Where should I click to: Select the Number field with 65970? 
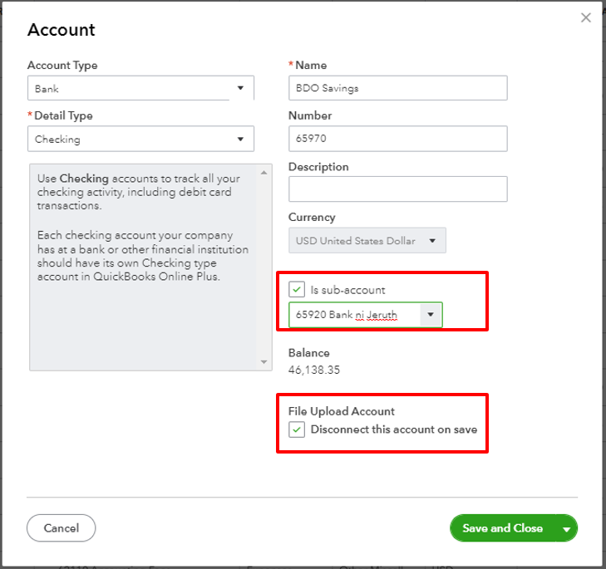coord(397,139)
